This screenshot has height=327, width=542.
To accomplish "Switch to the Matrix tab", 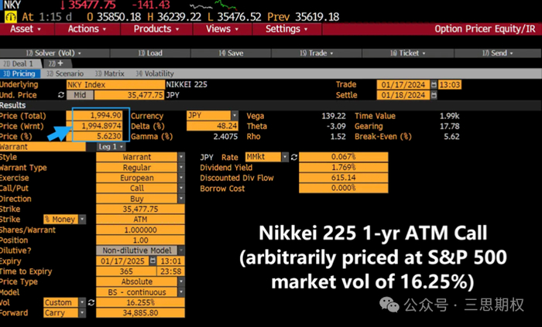I will pos(110,73).
